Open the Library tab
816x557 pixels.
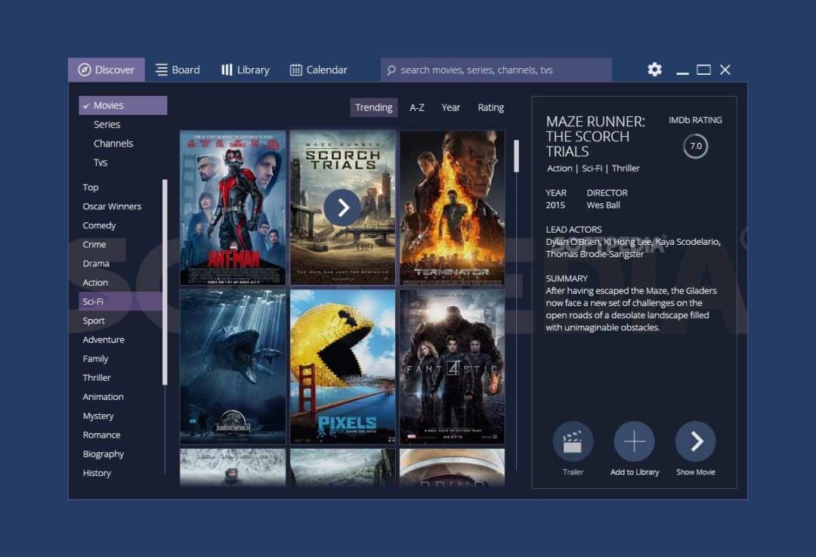pos(245,70)
